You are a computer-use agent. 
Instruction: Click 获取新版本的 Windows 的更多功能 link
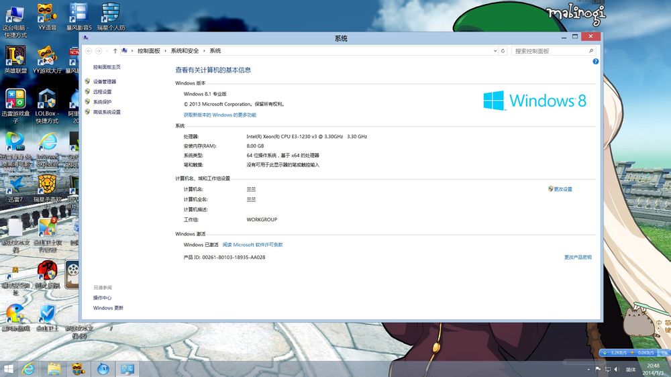pyautogui.click(x=220, y=115)
